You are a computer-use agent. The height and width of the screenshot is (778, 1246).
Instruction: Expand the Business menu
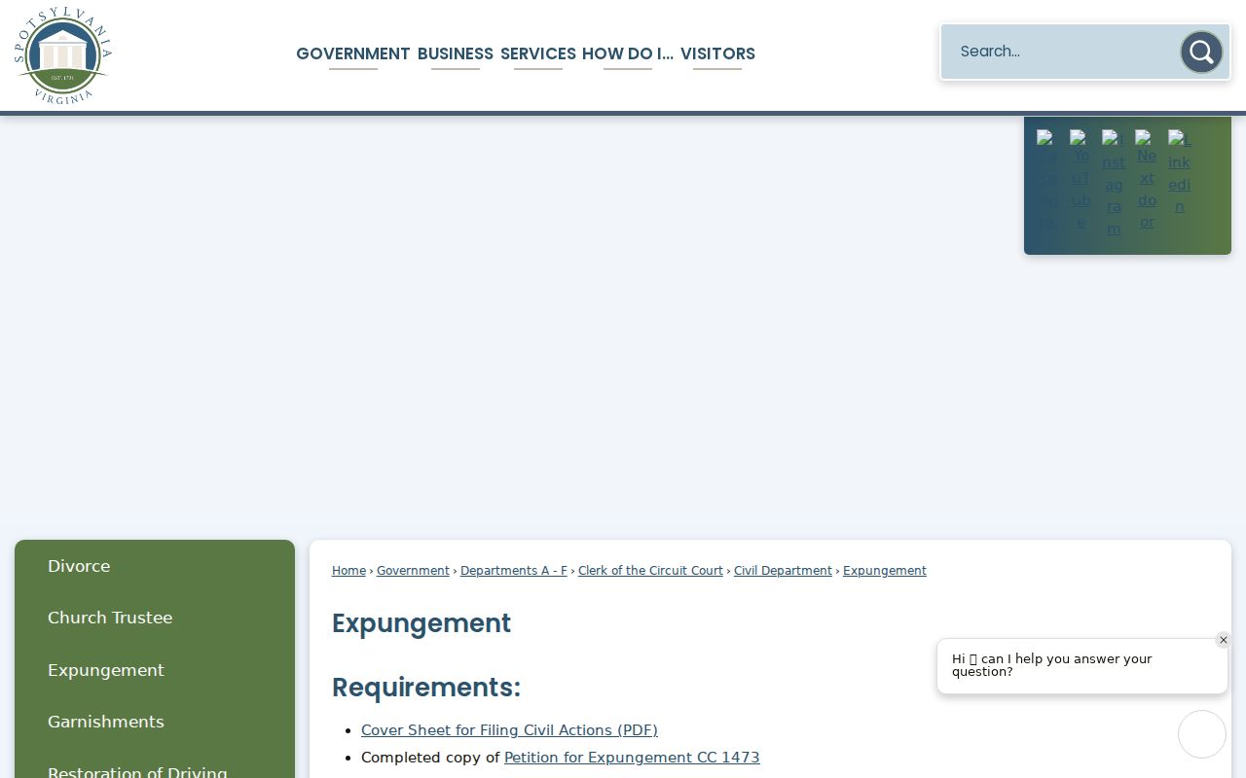click(x=455, y=54)
